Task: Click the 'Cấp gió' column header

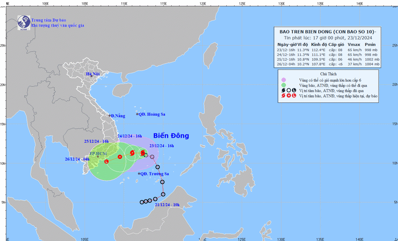Action: (336, 44)
